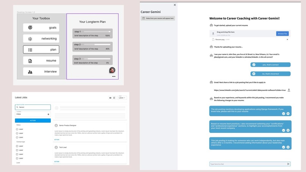
Task: Click ACTION link on Senior Product Designer card
Action: (x=57, y=140)
